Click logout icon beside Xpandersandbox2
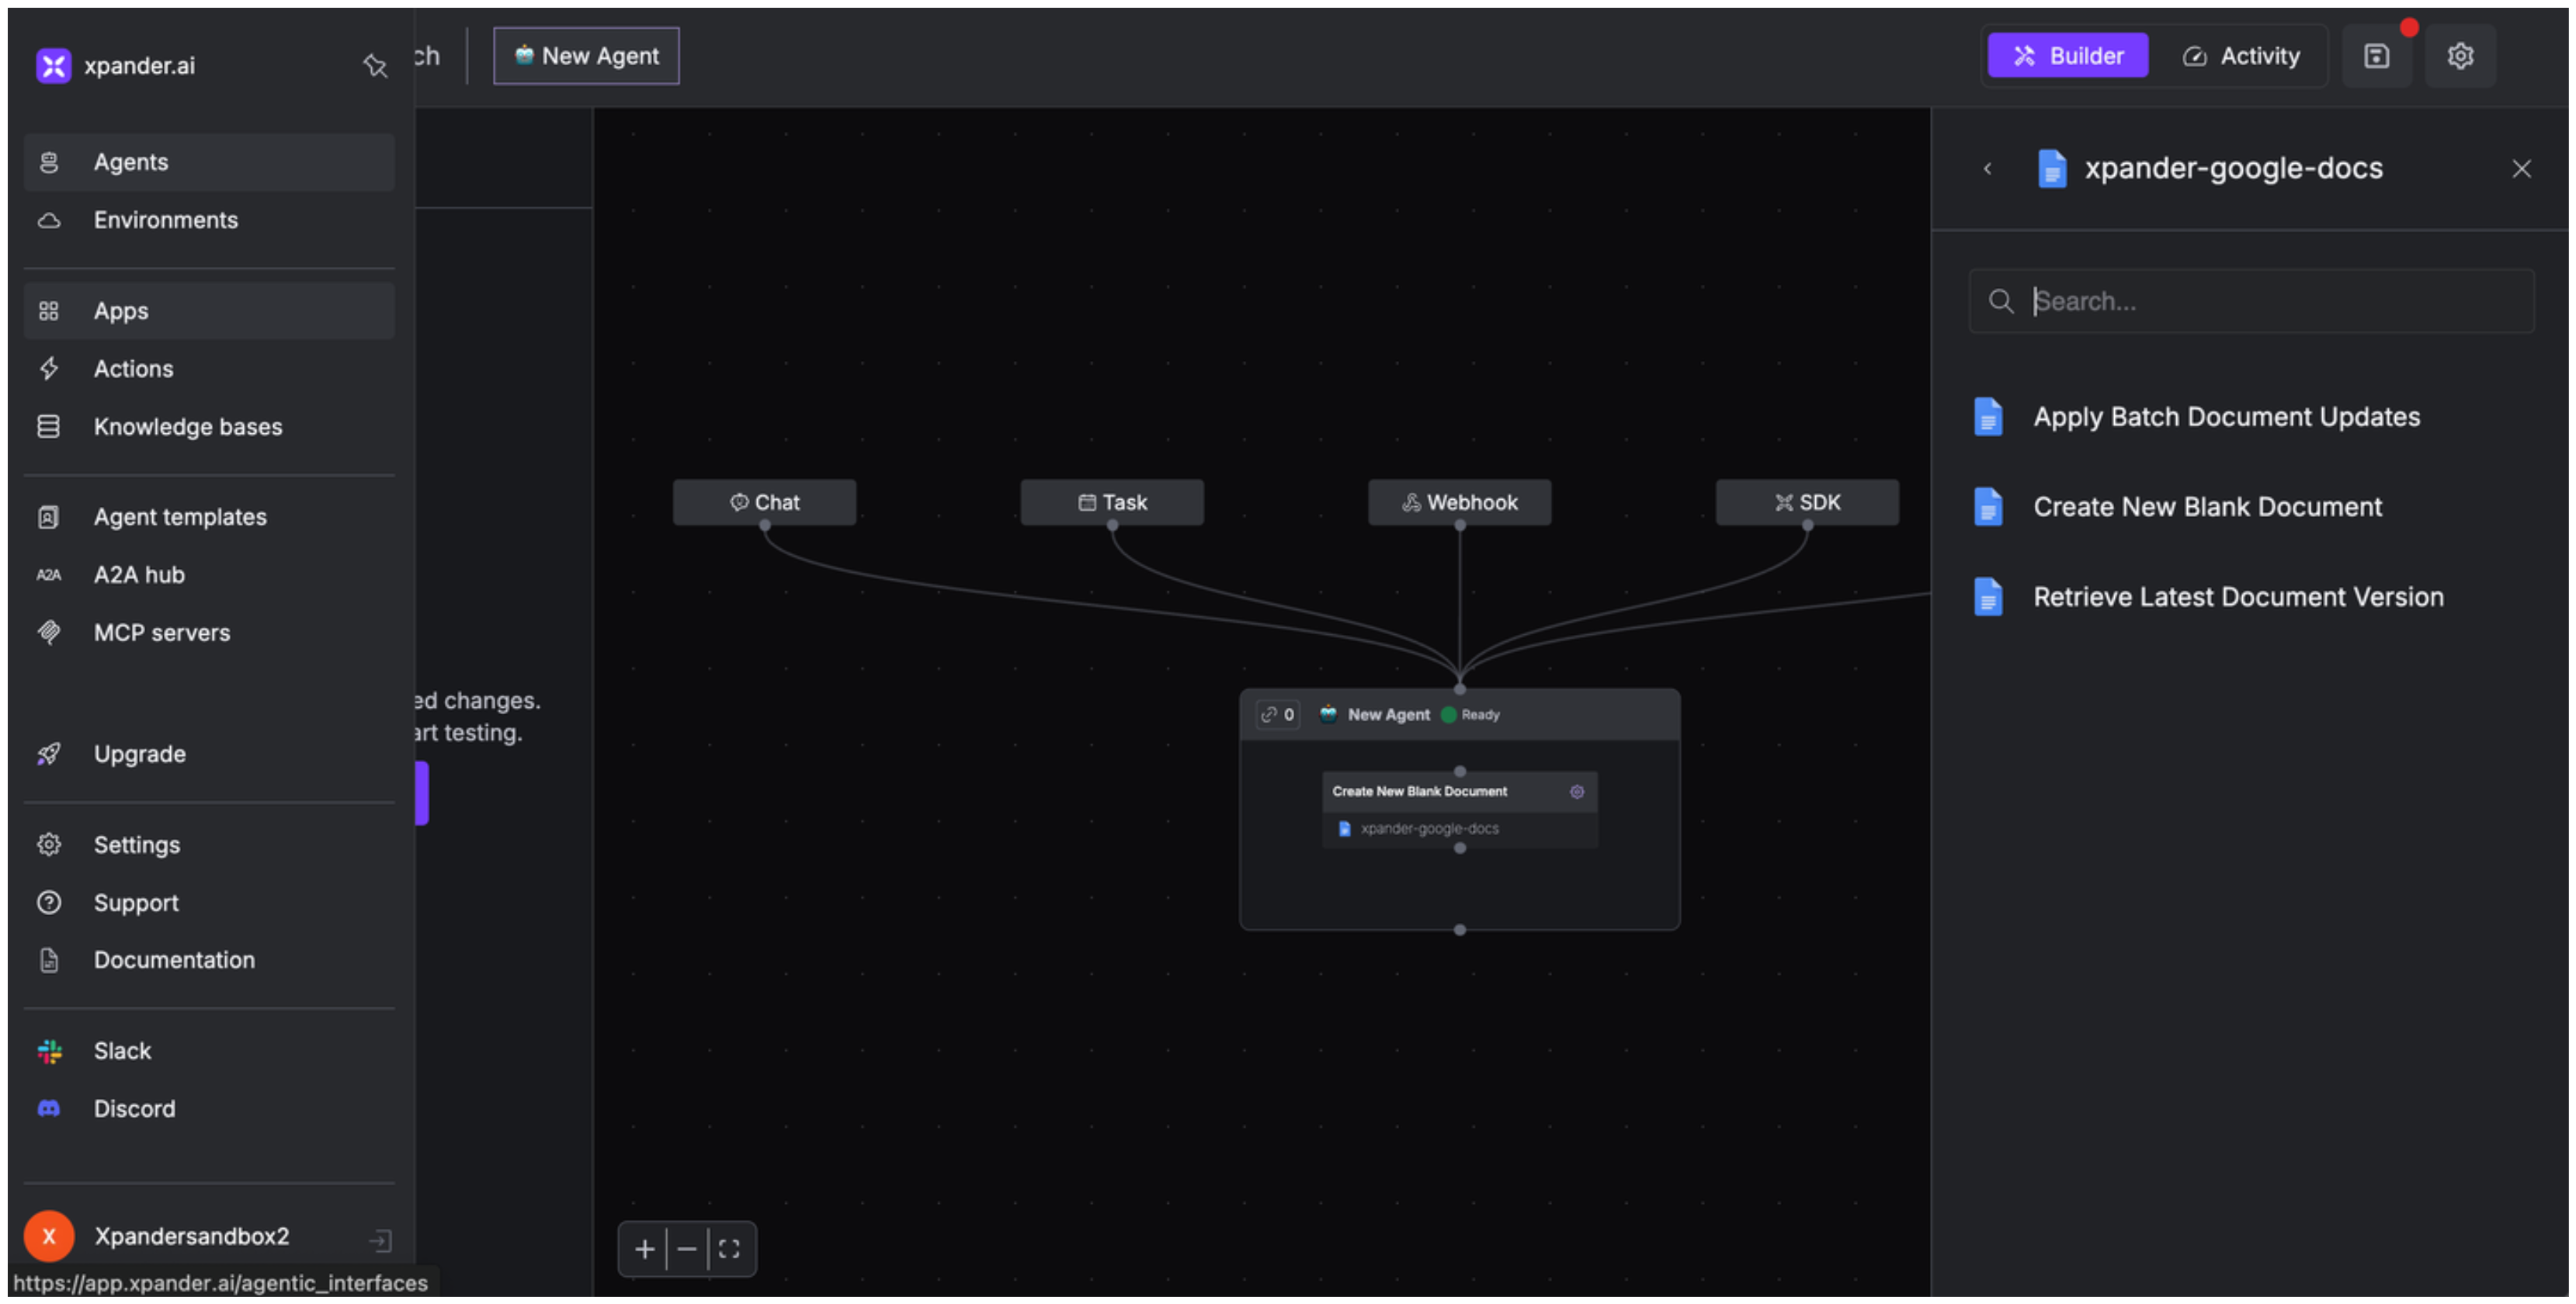The width and height of the screenshot is (2576, 1304). coord(380,1241)
